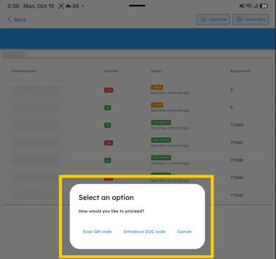Viewport: 276px width, 259px height.
Task: Tap the back chevron arrow icon
Action: (10, 19)
